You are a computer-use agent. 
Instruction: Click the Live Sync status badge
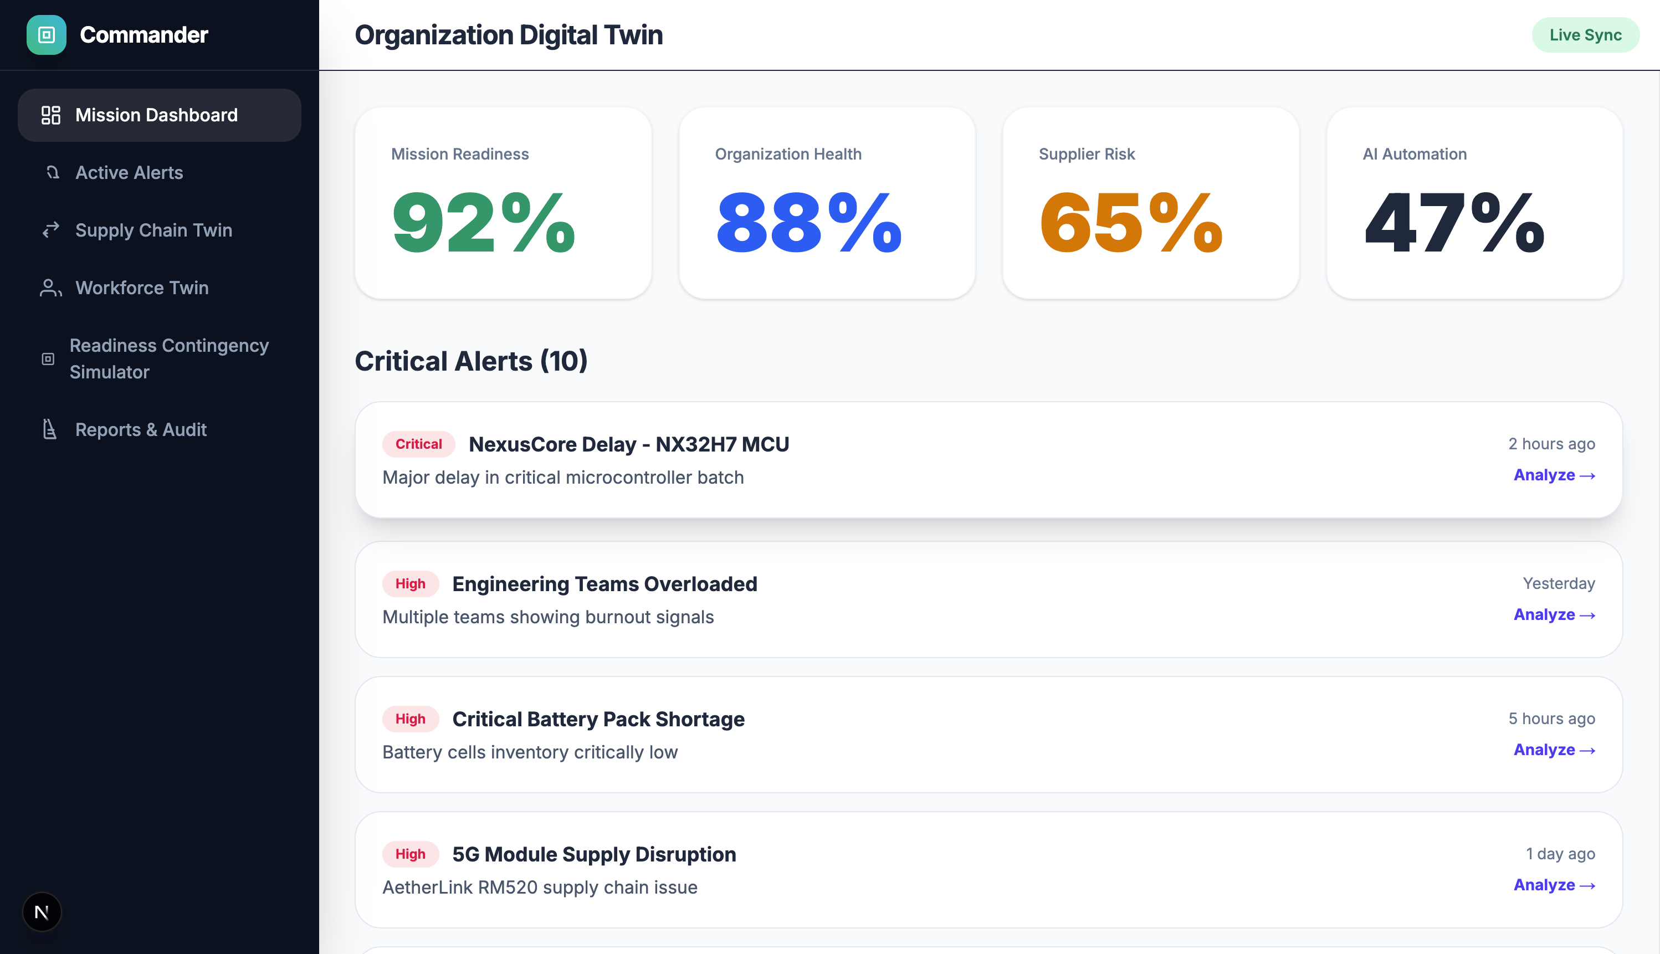(x=1585, y=35)
